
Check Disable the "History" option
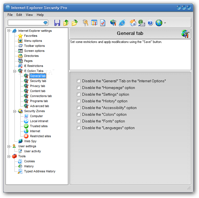[78, 101]
